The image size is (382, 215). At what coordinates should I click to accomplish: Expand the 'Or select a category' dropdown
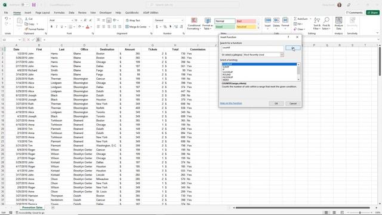[282, 55]
